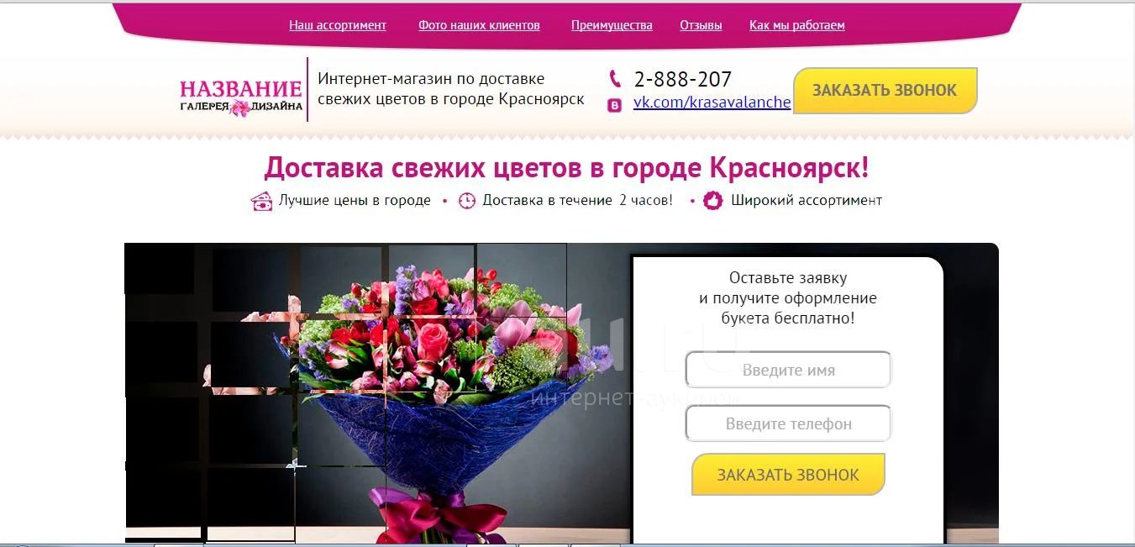
Task: Click the VK social network icon
Action: coord(615,105)
